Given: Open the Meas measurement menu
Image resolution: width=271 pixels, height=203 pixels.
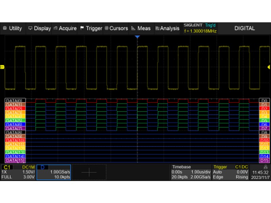Looking at the screenshot, I should point(141,28).
